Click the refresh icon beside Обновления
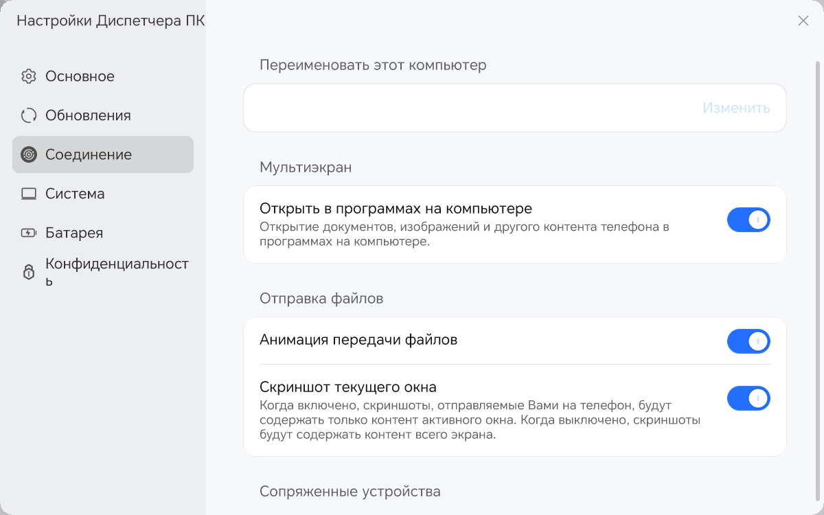The height and width of the screenshot is (515, 824). coord(28,115)
